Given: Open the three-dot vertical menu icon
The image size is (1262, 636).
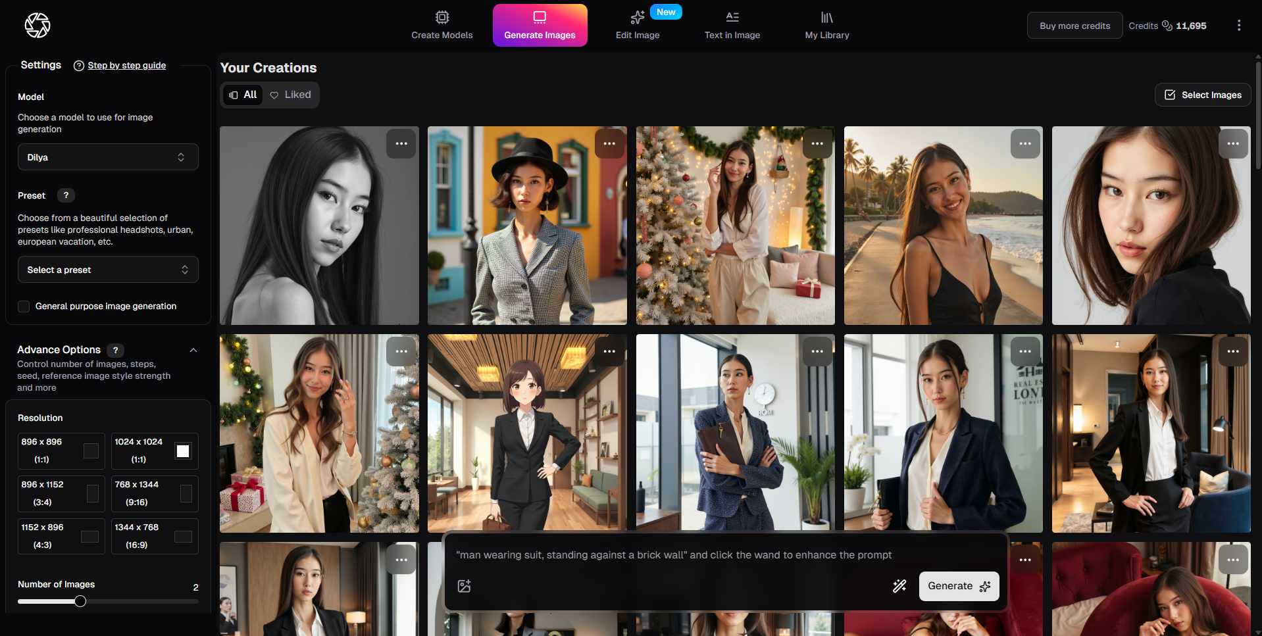Looking at the screenshot, I should point(1238,26).
